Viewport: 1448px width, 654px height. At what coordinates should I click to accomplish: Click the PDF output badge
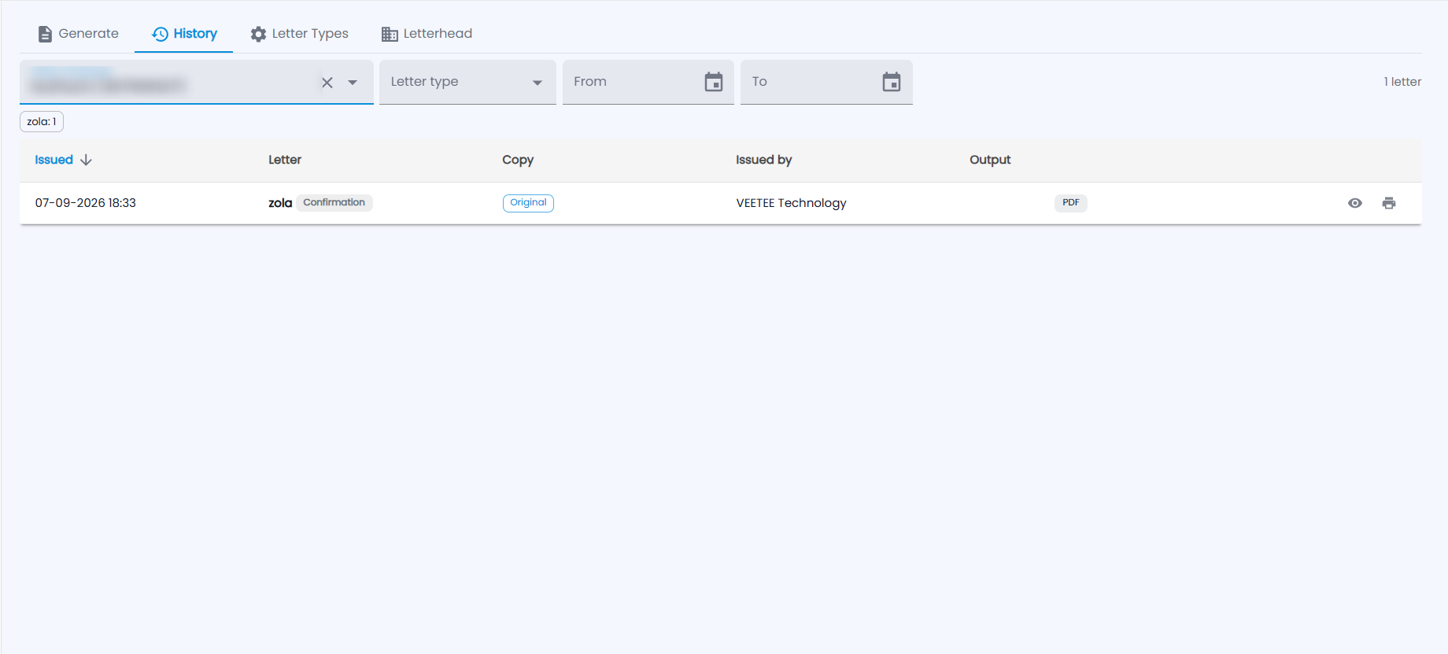point(1071,203)
